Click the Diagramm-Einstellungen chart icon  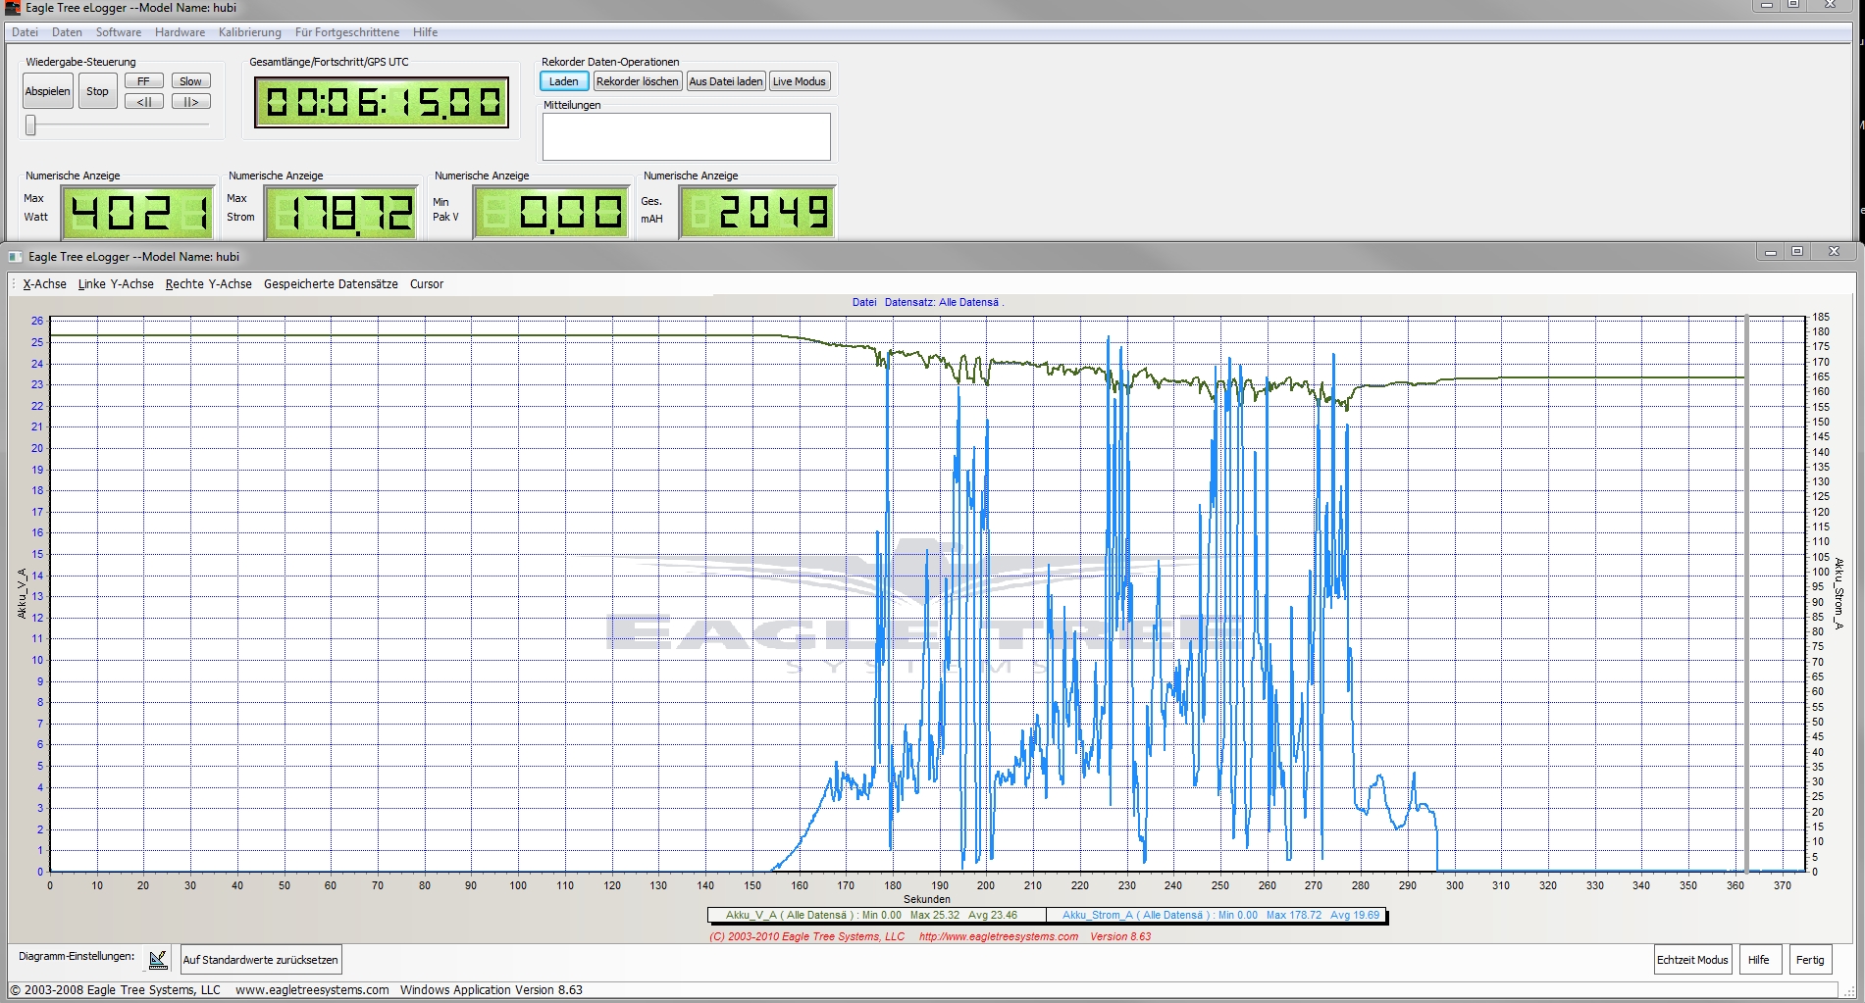[x=158, y=960]
